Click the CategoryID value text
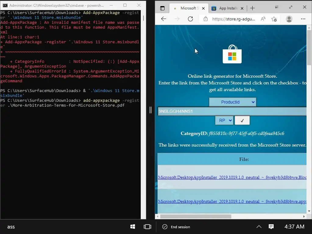The image size is (312, 234). [x=246, y=133]
